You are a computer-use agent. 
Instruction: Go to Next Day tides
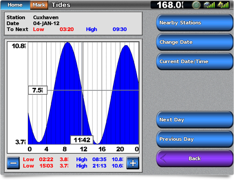[x=195, y=119]
